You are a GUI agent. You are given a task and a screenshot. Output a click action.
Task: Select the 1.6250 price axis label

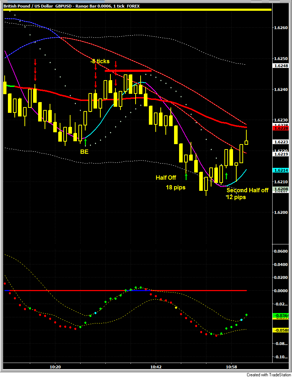pos(281,59)
